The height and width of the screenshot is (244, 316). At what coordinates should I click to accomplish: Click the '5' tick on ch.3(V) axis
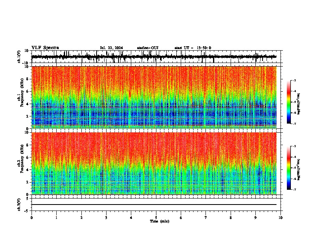tap(28, 198)
